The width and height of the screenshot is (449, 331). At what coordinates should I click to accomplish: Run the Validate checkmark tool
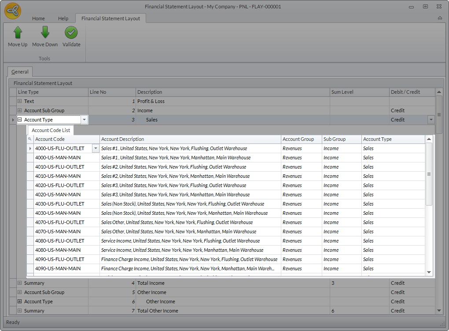point(71,33)
